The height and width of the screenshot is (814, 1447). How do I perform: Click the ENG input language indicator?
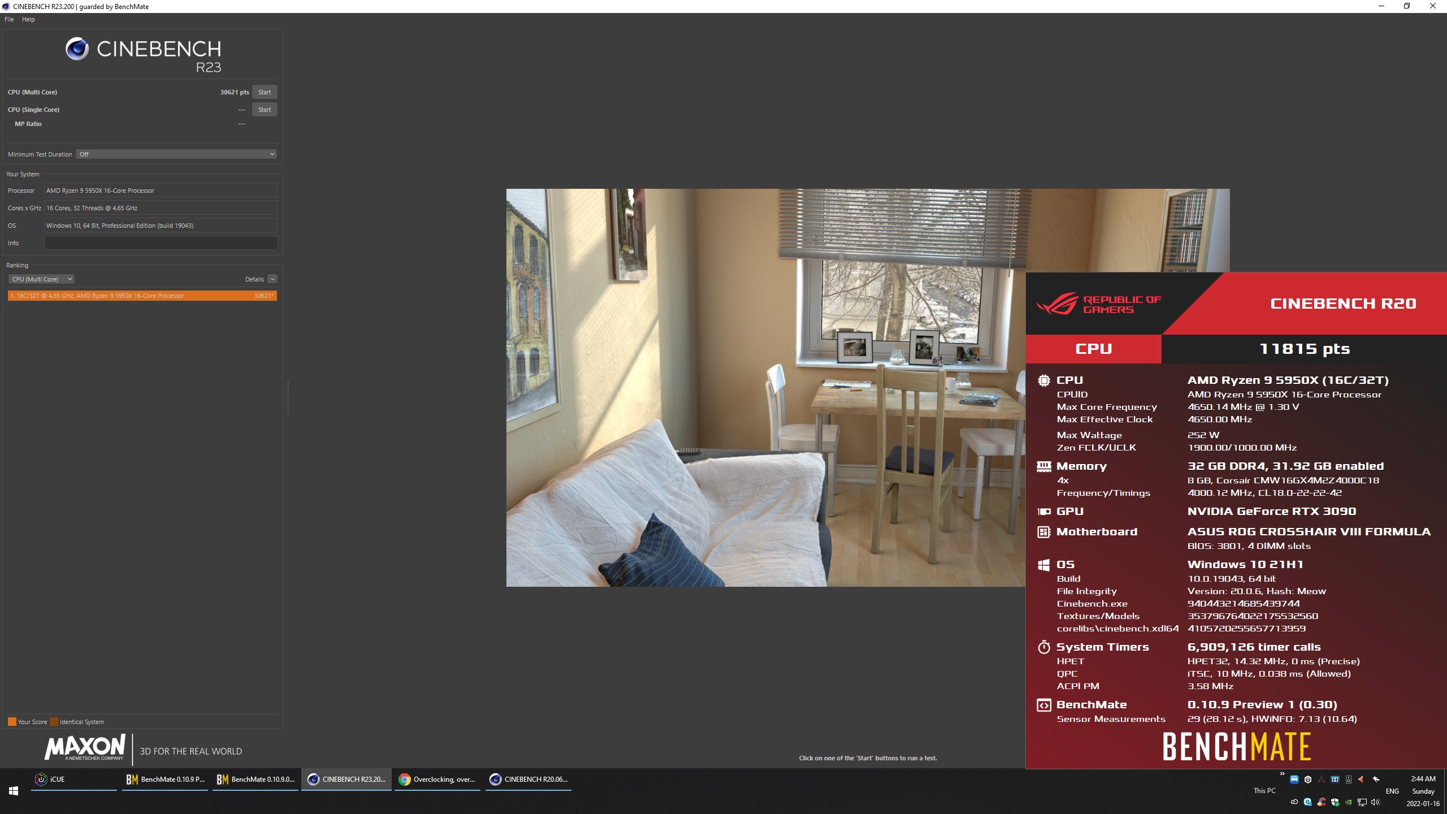[x=1392, y=791]
